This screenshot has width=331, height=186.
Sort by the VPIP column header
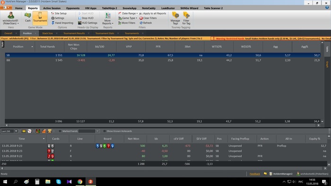coord(129,47)
